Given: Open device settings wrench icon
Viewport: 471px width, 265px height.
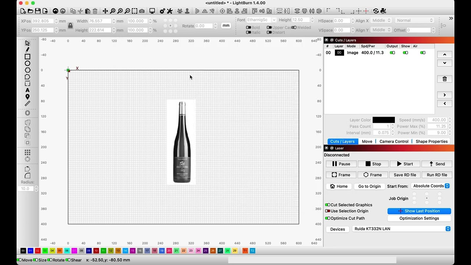Looking at the screenshot, I should coord(170,11).
